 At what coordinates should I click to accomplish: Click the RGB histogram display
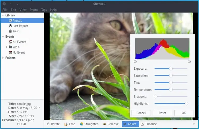(162, 49)
